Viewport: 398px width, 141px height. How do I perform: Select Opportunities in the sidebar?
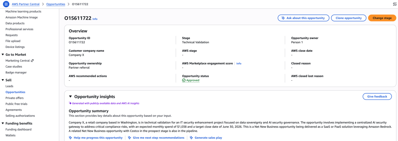coord(16,92)
